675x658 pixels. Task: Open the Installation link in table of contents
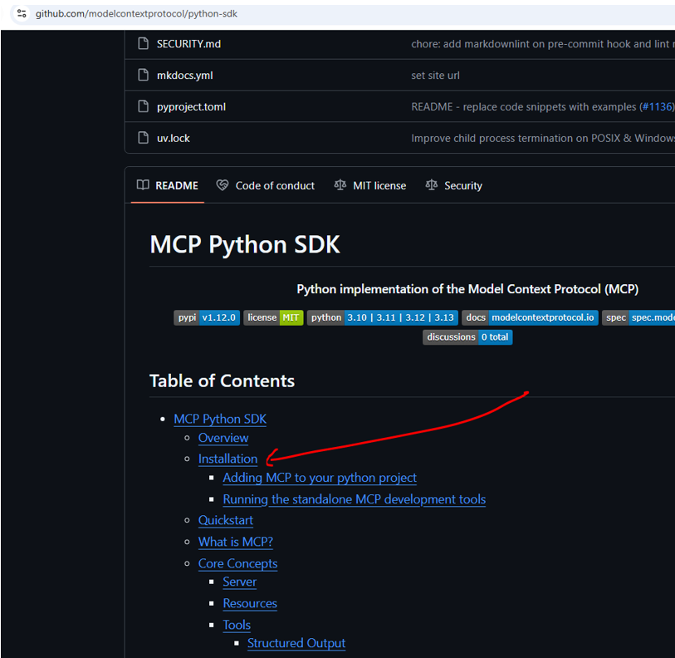click(227, 459)
